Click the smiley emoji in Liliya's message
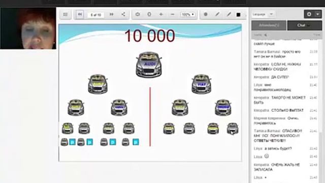325x183 pixels. (x=267, y=156)
